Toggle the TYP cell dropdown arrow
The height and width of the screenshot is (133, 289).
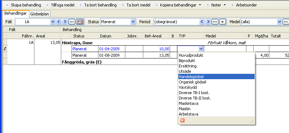[x=201, y=49]
